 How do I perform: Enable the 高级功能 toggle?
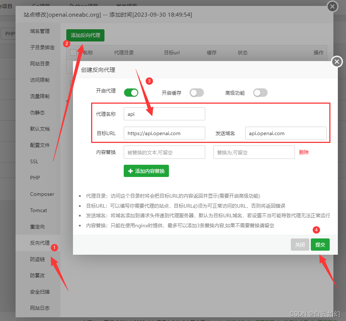[260, 93]
